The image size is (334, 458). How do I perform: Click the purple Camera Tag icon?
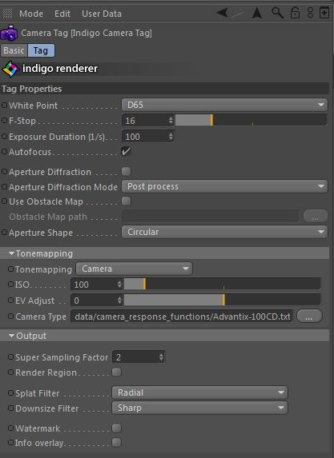pyautogui.click(x=9, y=33)
